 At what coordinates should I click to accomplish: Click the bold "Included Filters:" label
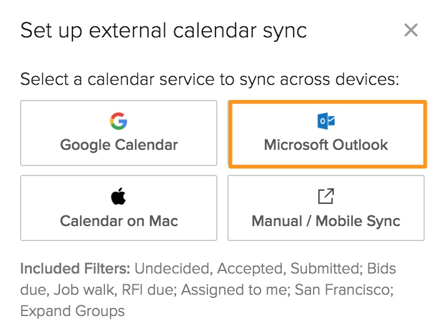coord(75,269)
